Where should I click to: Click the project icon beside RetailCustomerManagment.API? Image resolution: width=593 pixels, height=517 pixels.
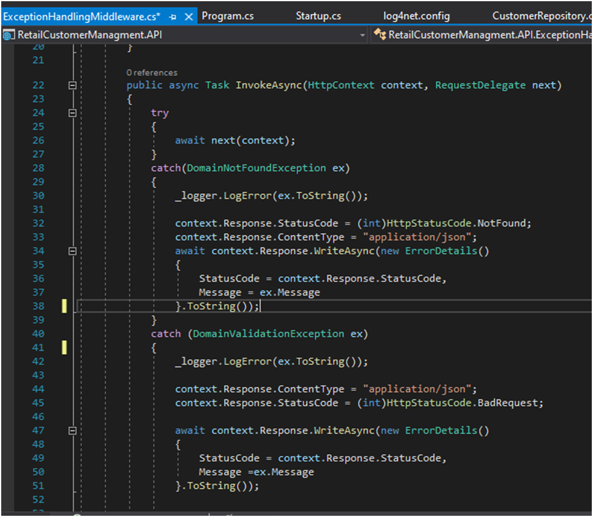click(8, 35)
